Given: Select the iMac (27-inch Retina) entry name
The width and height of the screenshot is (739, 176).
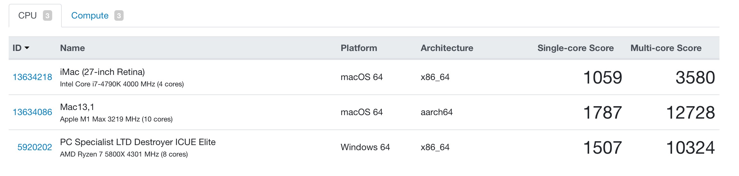Looking at the screenshot, I should click(102, 72).
